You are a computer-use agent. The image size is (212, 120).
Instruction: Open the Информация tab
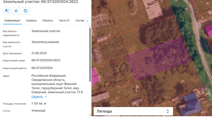point(12,21)
